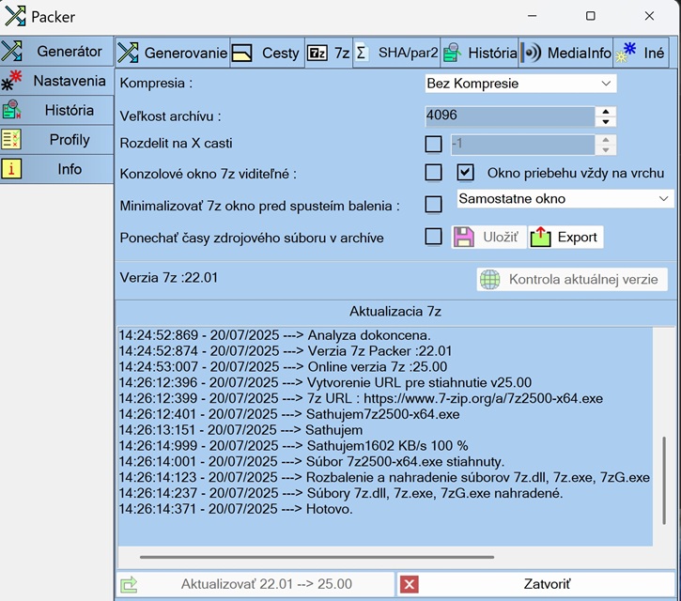Image resolution: width=681 pixels, height=601 pixels.
Task: Click the Generovanie tab arrows icon
Action: (x=128, y=53)
